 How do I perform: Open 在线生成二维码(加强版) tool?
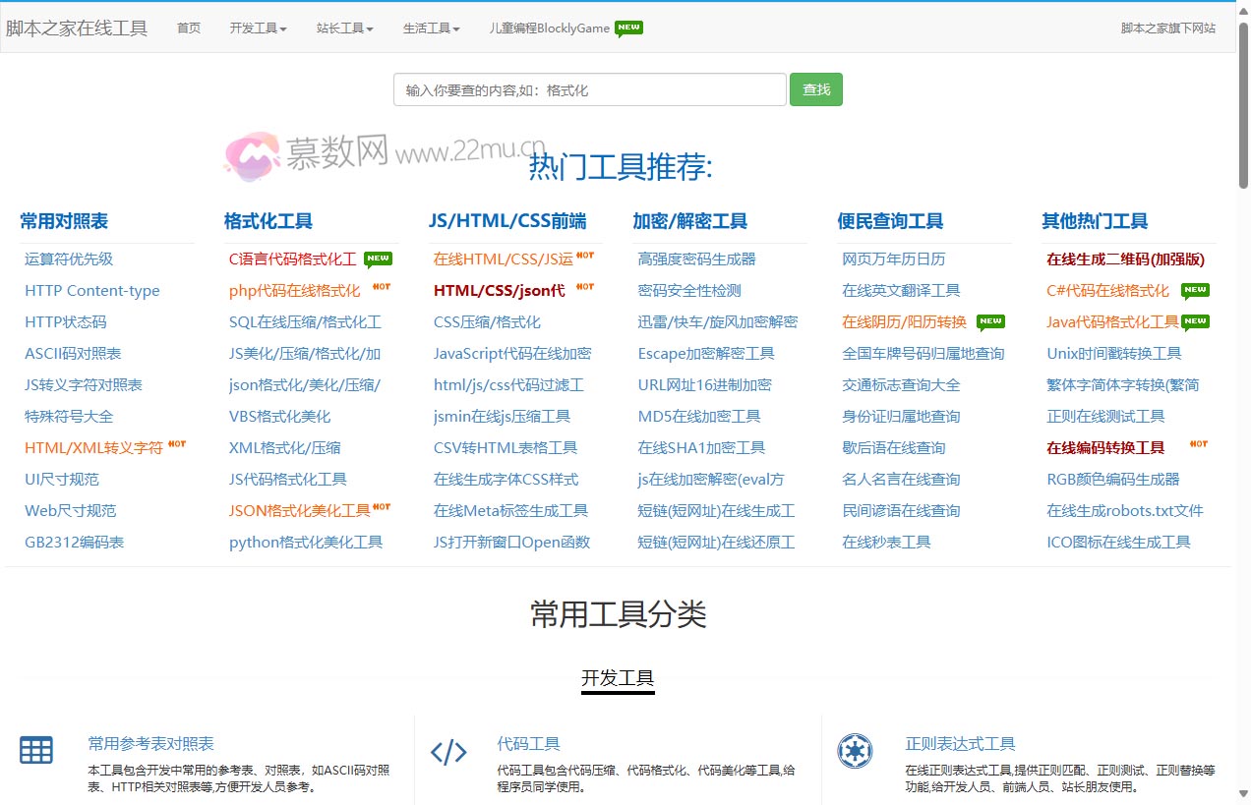pyautogui.click(x=1125, y=259)
